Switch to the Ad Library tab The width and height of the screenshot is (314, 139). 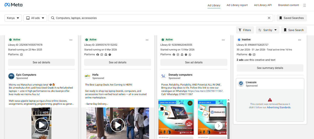pos(214,5)
